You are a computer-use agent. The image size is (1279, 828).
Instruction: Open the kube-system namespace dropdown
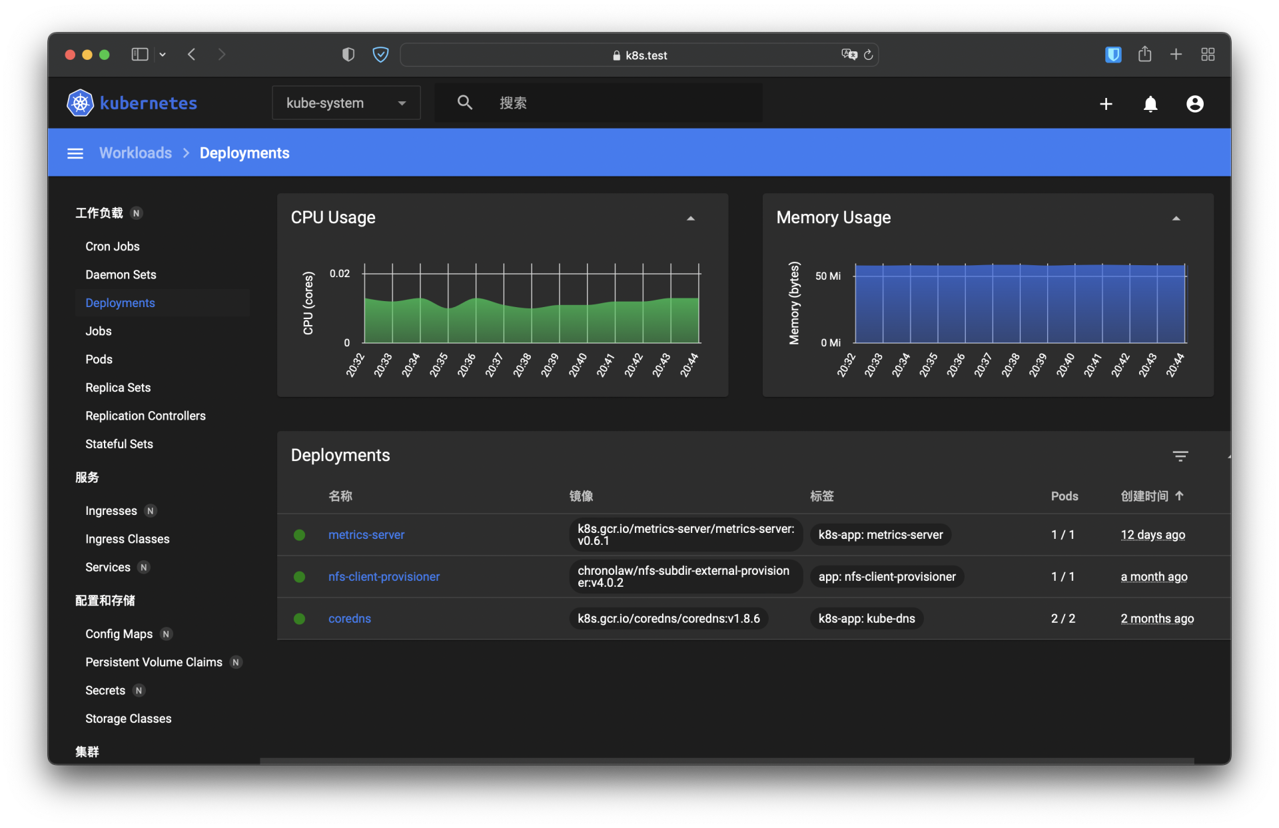coord(346,103)
